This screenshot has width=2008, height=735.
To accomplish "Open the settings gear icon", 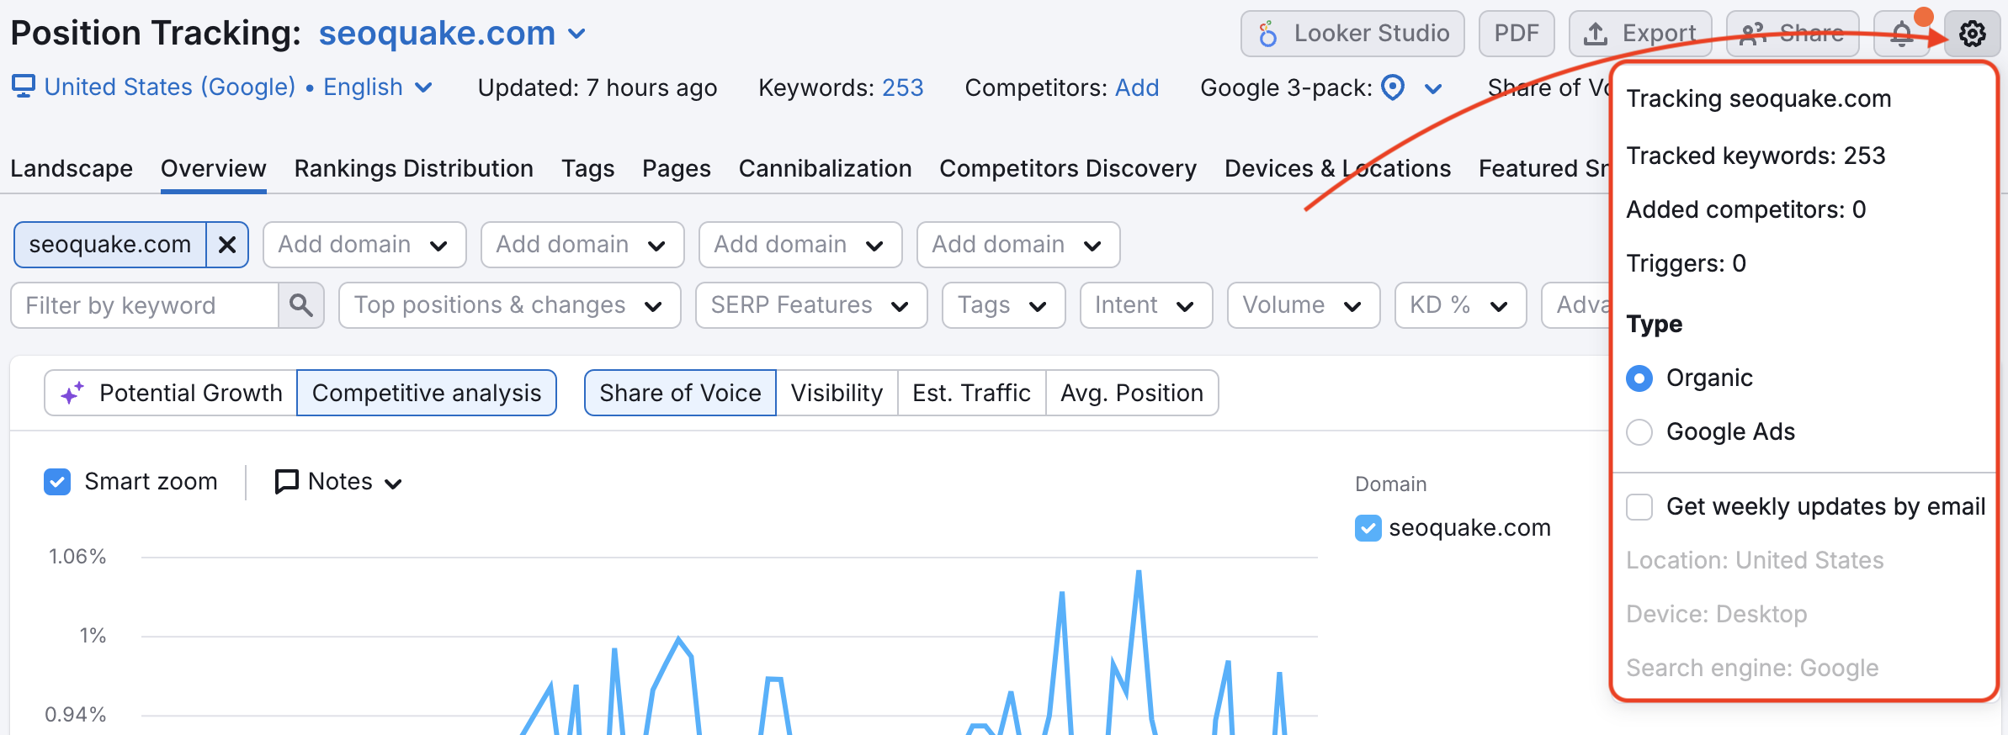I will click(x=1972, y=34).
